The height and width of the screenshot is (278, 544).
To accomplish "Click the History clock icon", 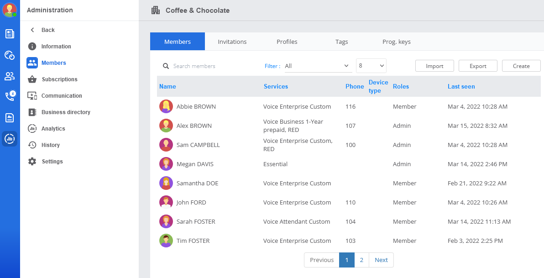I will point(32,145).
